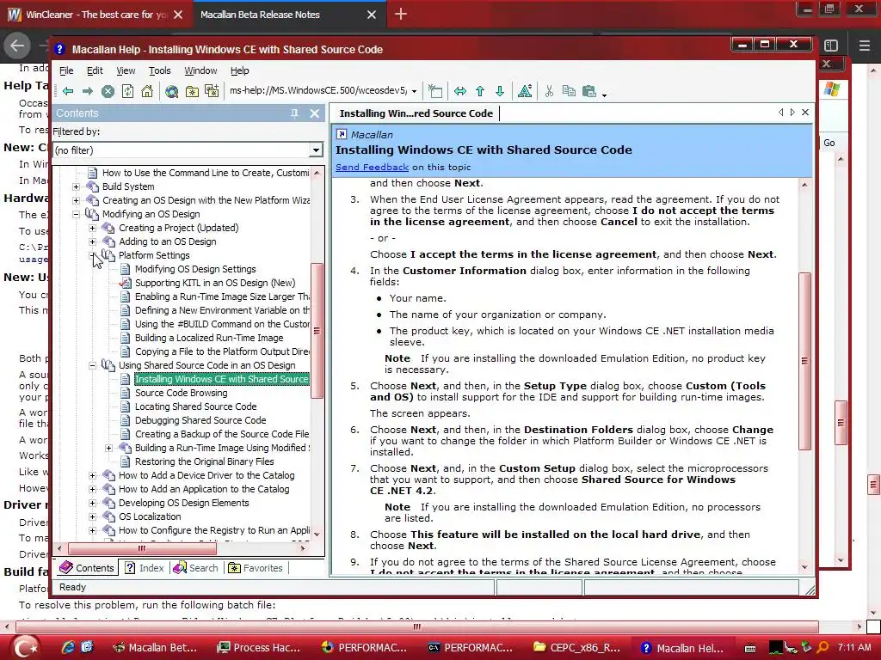The width and height of the screenshot is (881, 660).
Task: Expand the Adding to an OS Design node
Action: (x=92, y=241)
